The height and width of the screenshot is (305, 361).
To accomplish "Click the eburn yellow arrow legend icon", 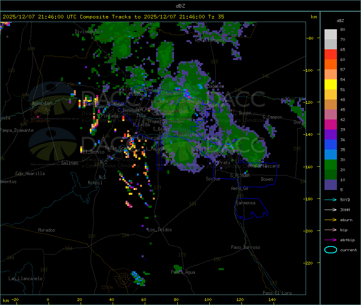I will tap(331, 220).
